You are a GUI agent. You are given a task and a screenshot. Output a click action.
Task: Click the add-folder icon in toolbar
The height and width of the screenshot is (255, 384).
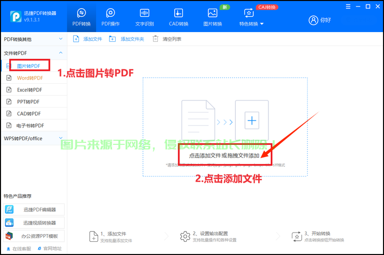113,39
